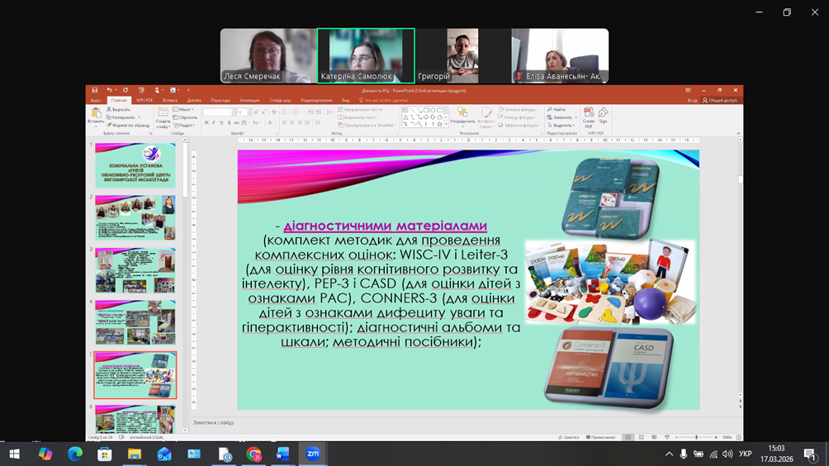
Task: Open Google Chrome from the taskbar
Action: [253, 454]
